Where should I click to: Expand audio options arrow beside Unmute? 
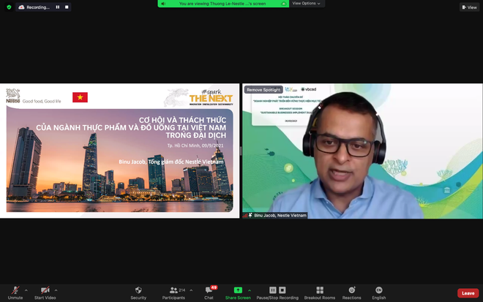(x=26, y=290)
